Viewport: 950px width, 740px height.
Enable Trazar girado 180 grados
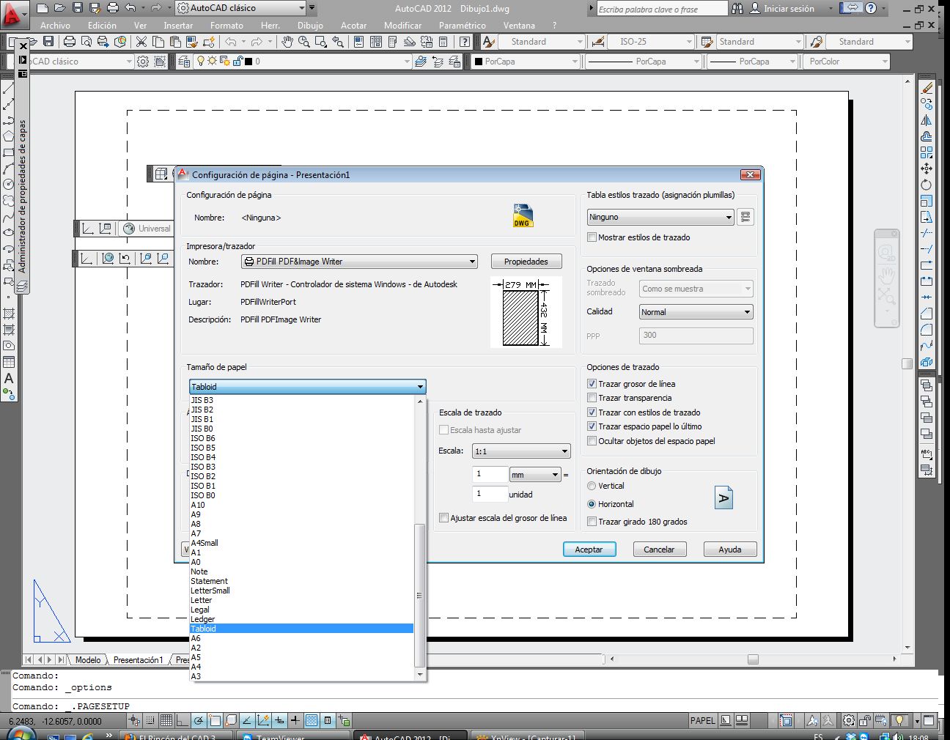point(592,522)
